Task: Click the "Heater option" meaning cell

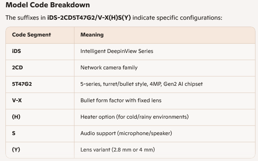Action: (134, 117)
